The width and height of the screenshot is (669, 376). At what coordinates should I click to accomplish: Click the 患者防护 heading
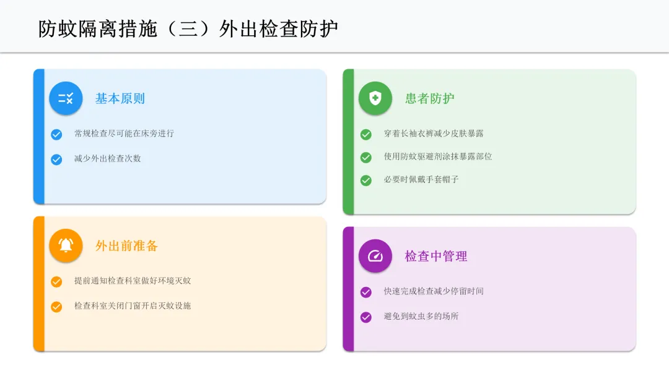point(429,98)
